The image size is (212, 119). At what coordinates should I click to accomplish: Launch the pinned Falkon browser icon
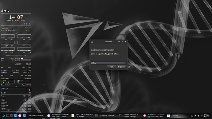tap(20, 116)
